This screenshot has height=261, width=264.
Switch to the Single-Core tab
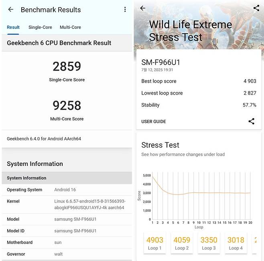click(40, 27)
